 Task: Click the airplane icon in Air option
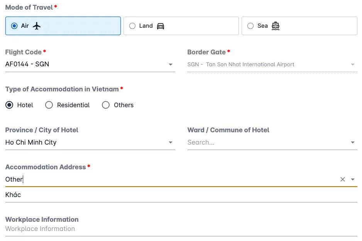coord(37,26)
